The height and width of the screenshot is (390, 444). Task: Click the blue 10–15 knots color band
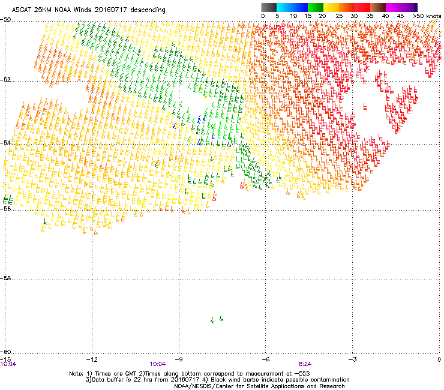[x=300, y=7]
